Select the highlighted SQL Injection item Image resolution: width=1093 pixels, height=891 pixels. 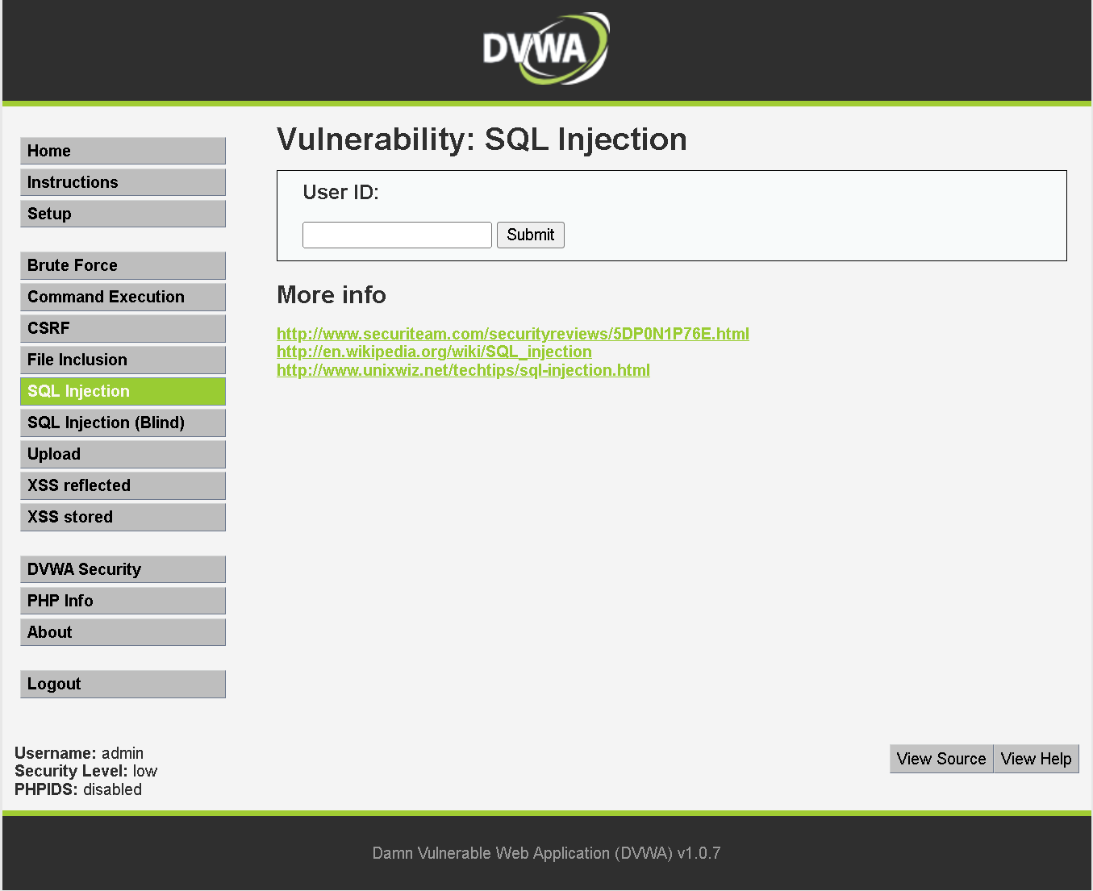pyautogui.click(x=123, y=391)
